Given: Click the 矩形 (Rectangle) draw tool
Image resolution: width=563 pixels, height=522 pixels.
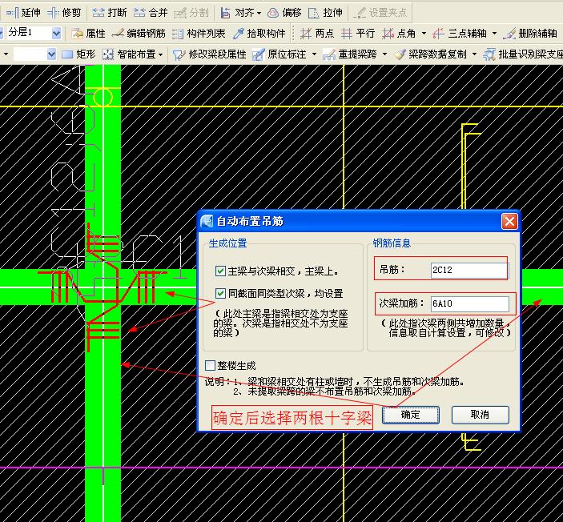Looking at the screenshot, I should click(78, 54).
